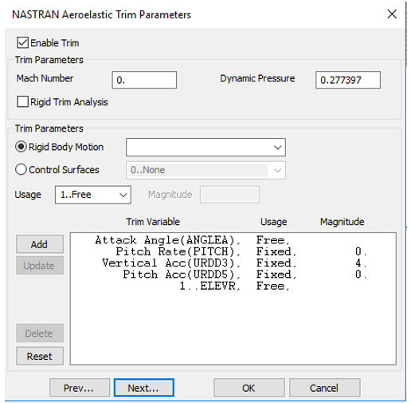
Task: Uncheck the Enable Trim checkbox
Action: [22, 42]
